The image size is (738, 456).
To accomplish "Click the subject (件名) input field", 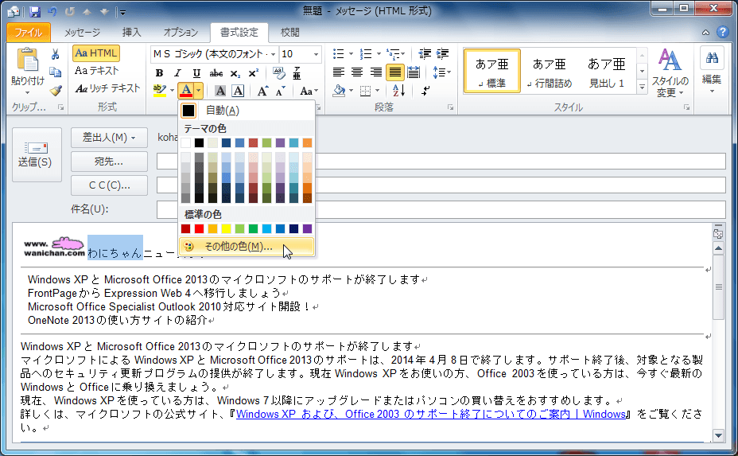I will [441, 209].
